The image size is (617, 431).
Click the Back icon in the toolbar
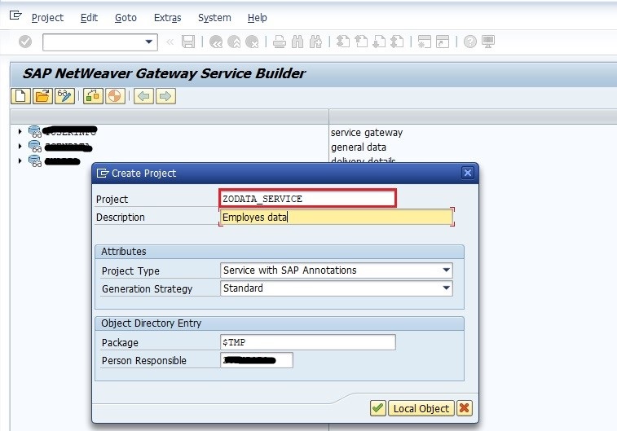click(216, 42)
